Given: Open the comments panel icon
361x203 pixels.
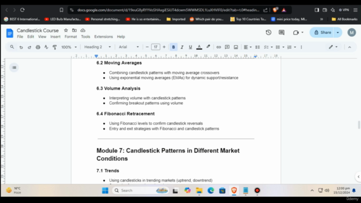Looking at the screenshot, I should tap(281, 33).
